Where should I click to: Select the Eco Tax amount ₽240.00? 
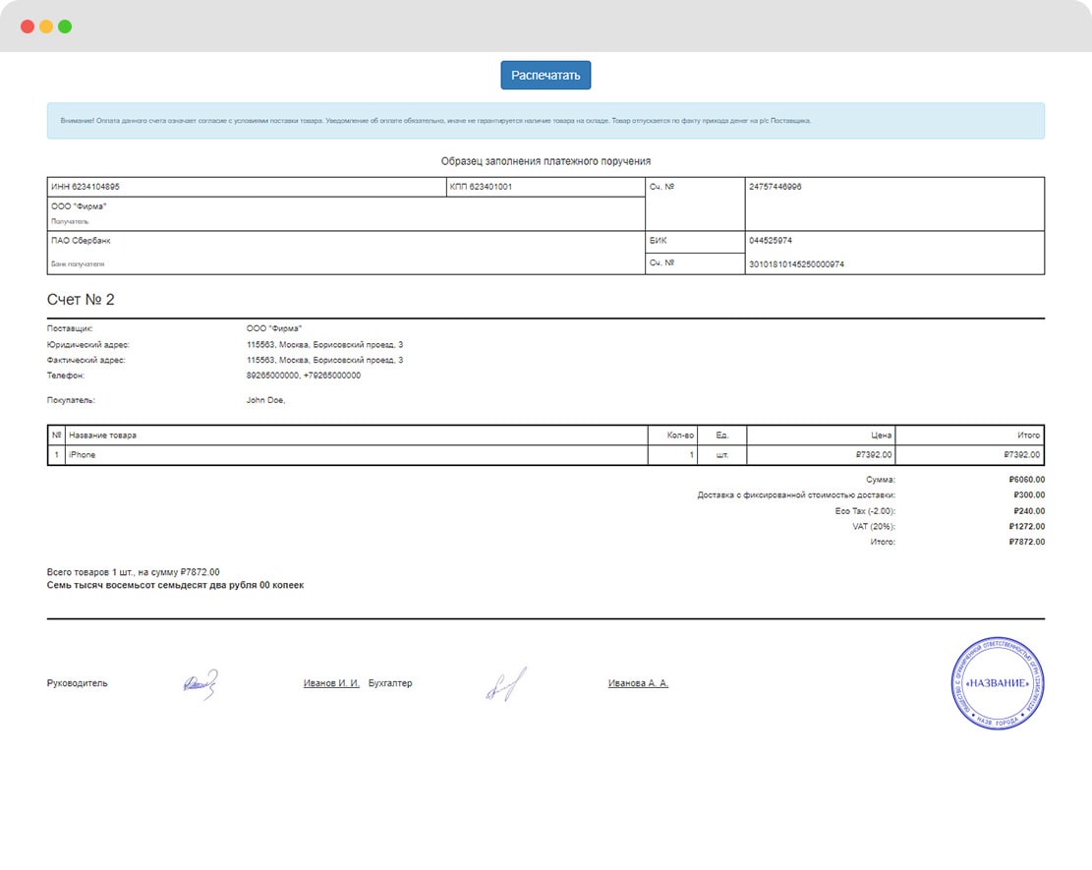coord(1029,511)
